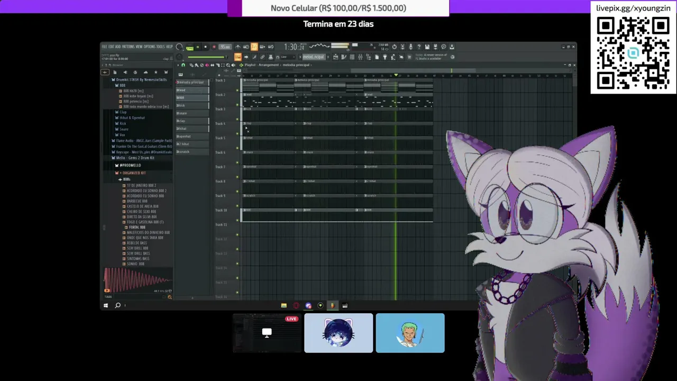The height and width of the screenshot is (381, 677).
Task: Click the browser files document icon
Action: pyautogui.click(x=115, y=72)
